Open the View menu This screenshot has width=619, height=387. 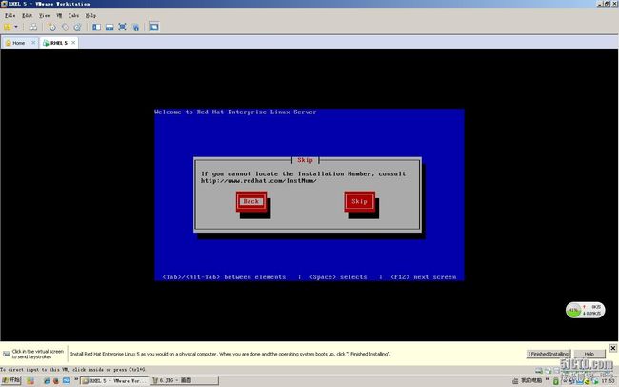(44, 15)
